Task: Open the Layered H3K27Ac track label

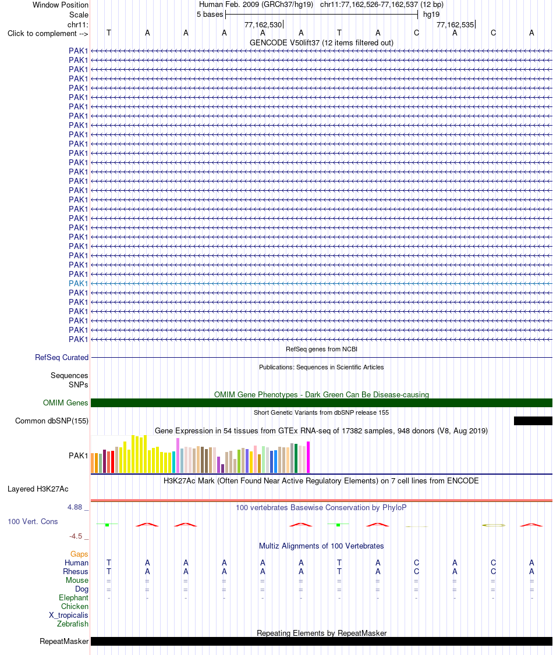Action: click(x=38, y=489)
